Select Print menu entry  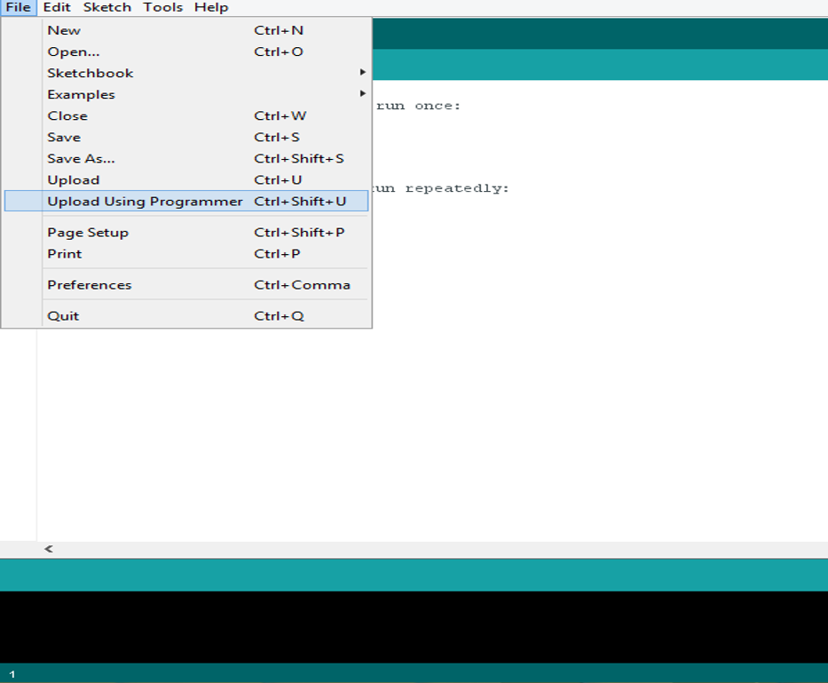click(x=185, y=254)
